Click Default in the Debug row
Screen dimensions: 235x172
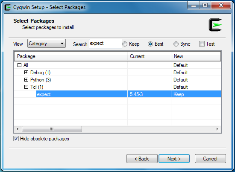[x=180, y=73]
